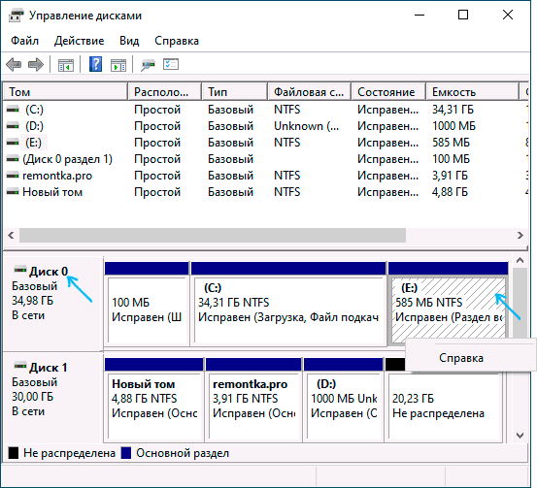The width and height of the screenshot is (537, 488).
Task: Click the disk pane scroll down arrow
Action: (520, 436)
